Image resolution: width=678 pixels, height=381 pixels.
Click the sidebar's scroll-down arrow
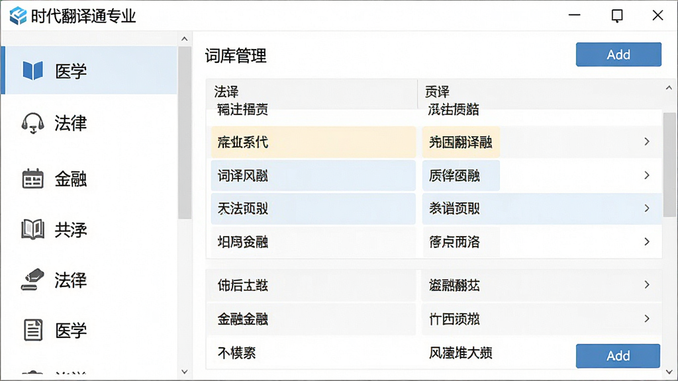[185, 372]
